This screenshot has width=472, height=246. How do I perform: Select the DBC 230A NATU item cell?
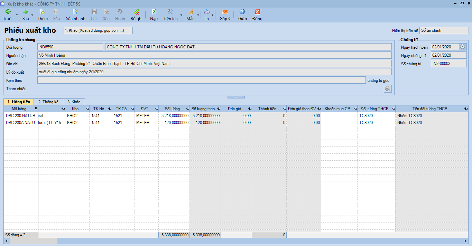21,123
